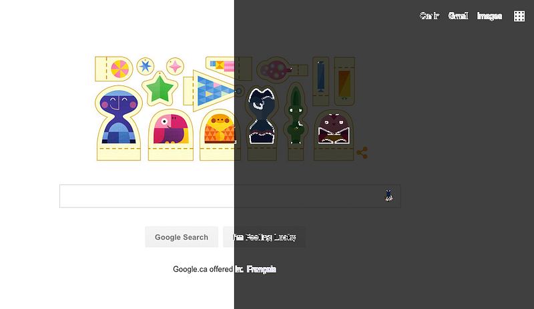Screen dimensions: 534x309
Task: Click the I'm Feeling Lucky button
Action: (x=264, y=237)
